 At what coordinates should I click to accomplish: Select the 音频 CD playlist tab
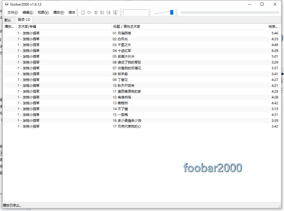24,19
